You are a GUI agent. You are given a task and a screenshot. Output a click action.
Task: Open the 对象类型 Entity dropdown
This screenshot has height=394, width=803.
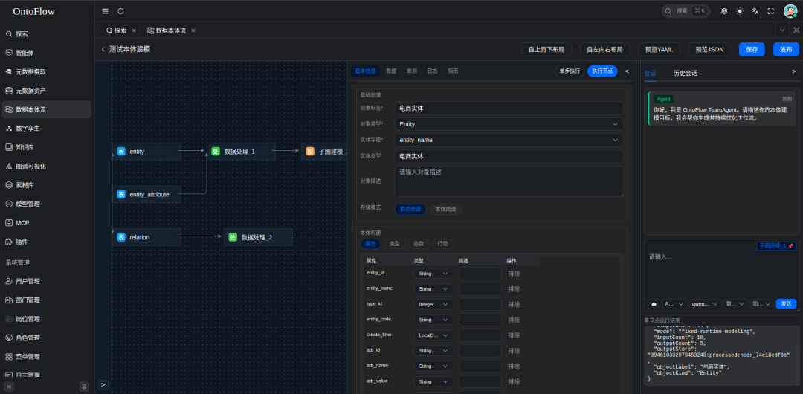[509, 124]
